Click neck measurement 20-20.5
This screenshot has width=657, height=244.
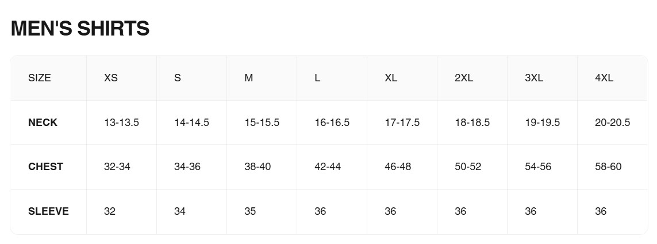[x=612, y=123]
